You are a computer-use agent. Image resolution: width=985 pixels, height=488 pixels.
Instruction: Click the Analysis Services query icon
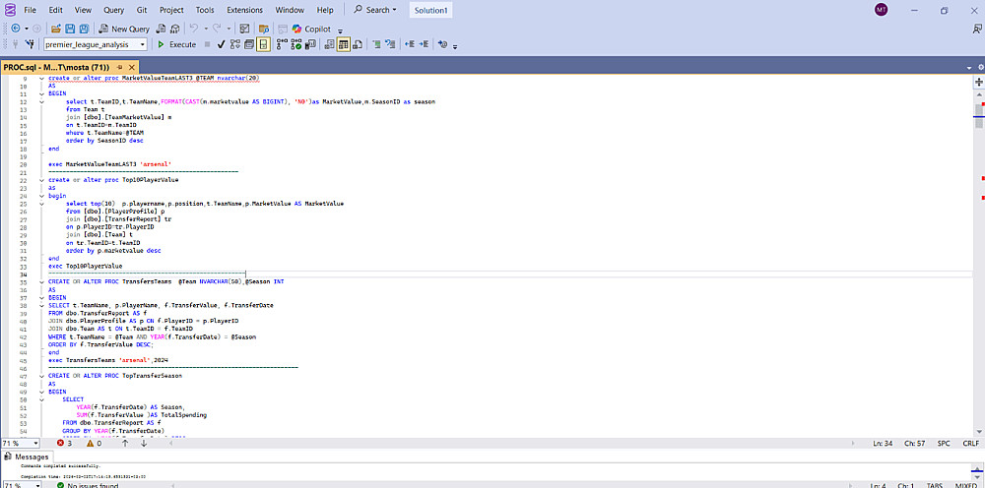(174, 29)
